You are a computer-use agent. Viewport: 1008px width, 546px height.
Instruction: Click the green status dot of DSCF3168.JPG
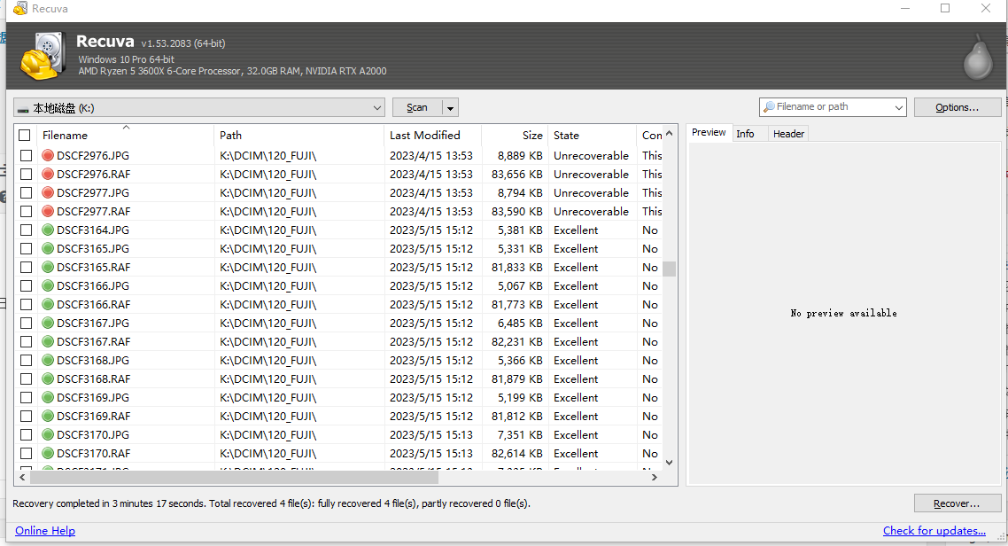48,360
